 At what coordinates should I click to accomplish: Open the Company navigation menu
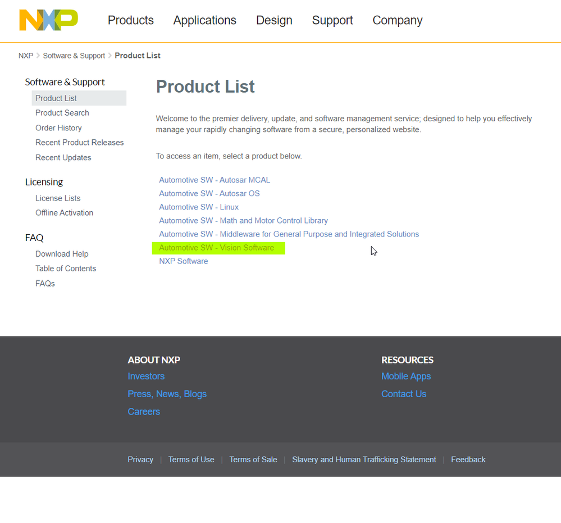(x=397, y=20)
